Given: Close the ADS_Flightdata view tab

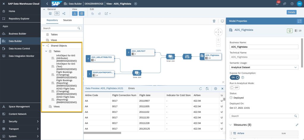Looking at the screenshot, I should (135, 4).
